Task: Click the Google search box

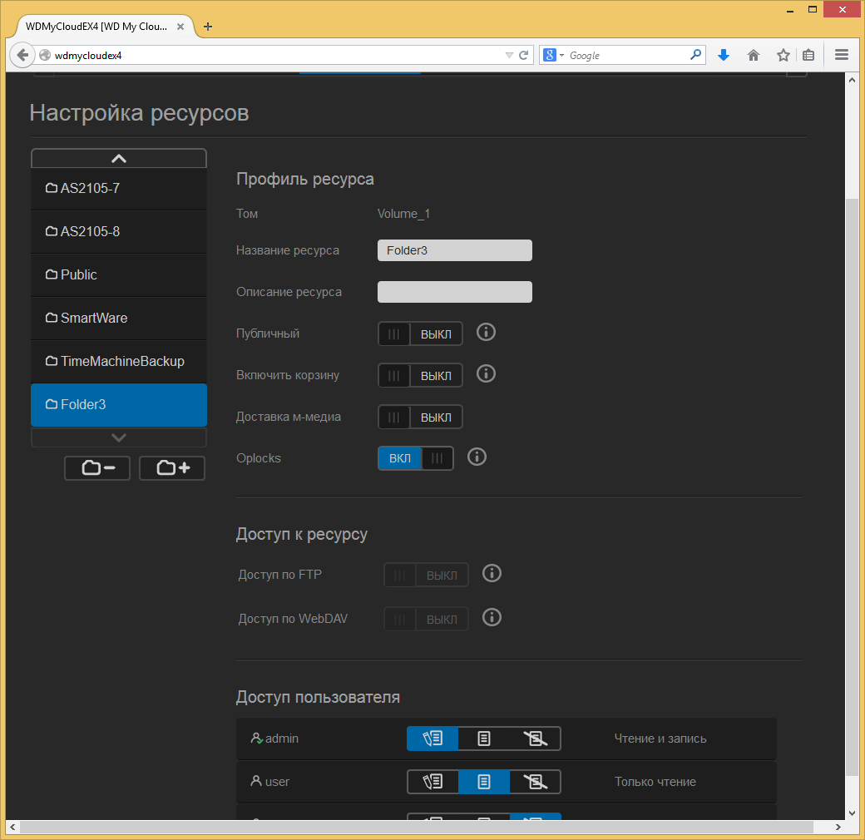Action: tap(627, 55)
